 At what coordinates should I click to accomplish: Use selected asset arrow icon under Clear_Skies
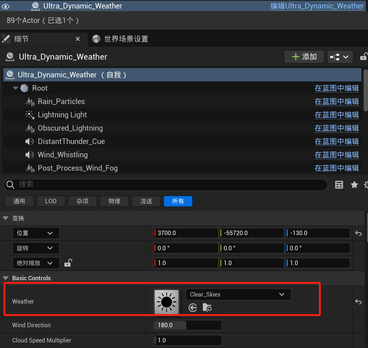coord(193,308)
